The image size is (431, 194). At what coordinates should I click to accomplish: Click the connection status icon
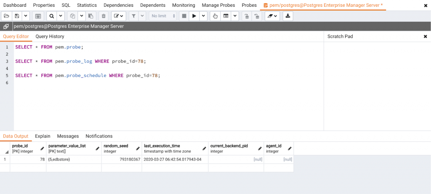[x=6, y=26]
